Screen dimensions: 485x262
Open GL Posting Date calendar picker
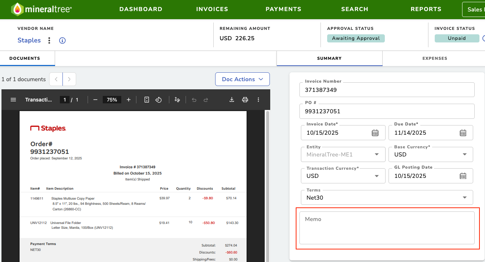[x=463, y=176]
